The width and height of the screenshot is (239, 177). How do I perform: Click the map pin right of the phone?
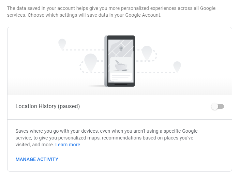[x=147, y=53]
